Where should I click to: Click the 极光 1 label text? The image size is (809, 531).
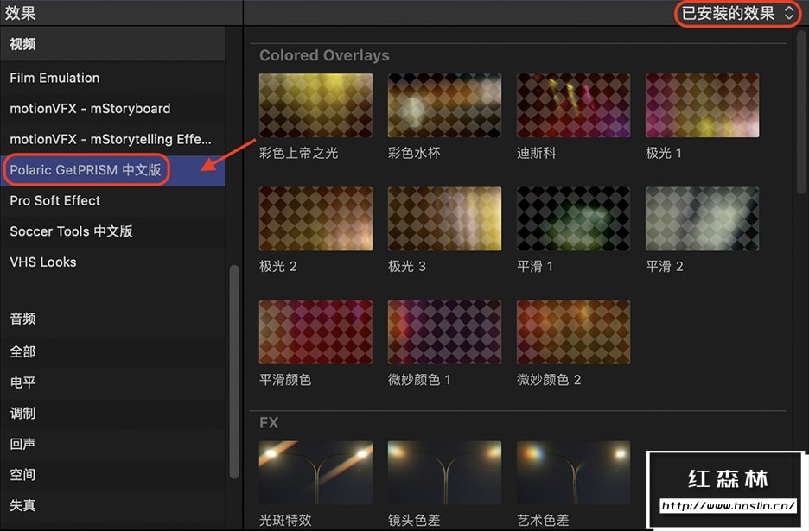664,153
